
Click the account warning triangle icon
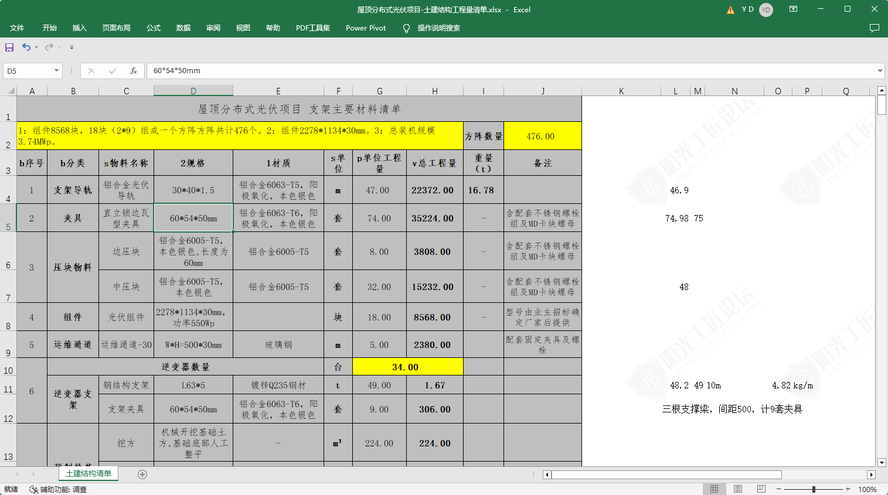730,10
